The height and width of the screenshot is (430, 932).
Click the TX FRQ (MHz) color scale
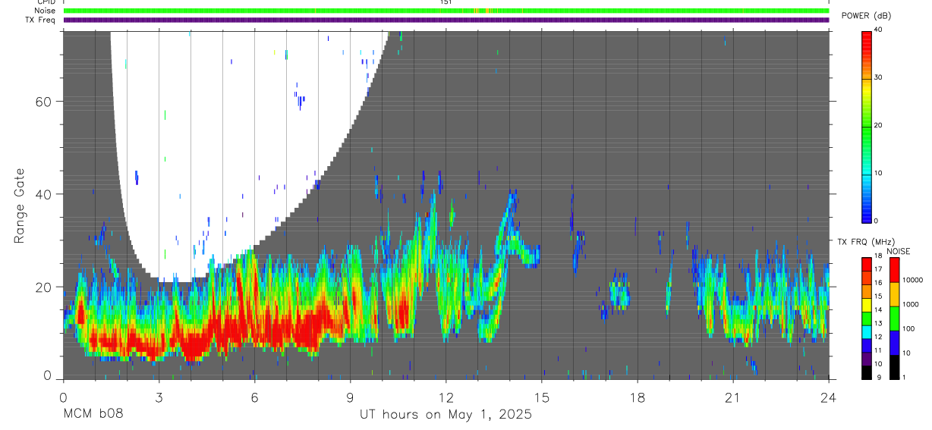pos(866,318)
